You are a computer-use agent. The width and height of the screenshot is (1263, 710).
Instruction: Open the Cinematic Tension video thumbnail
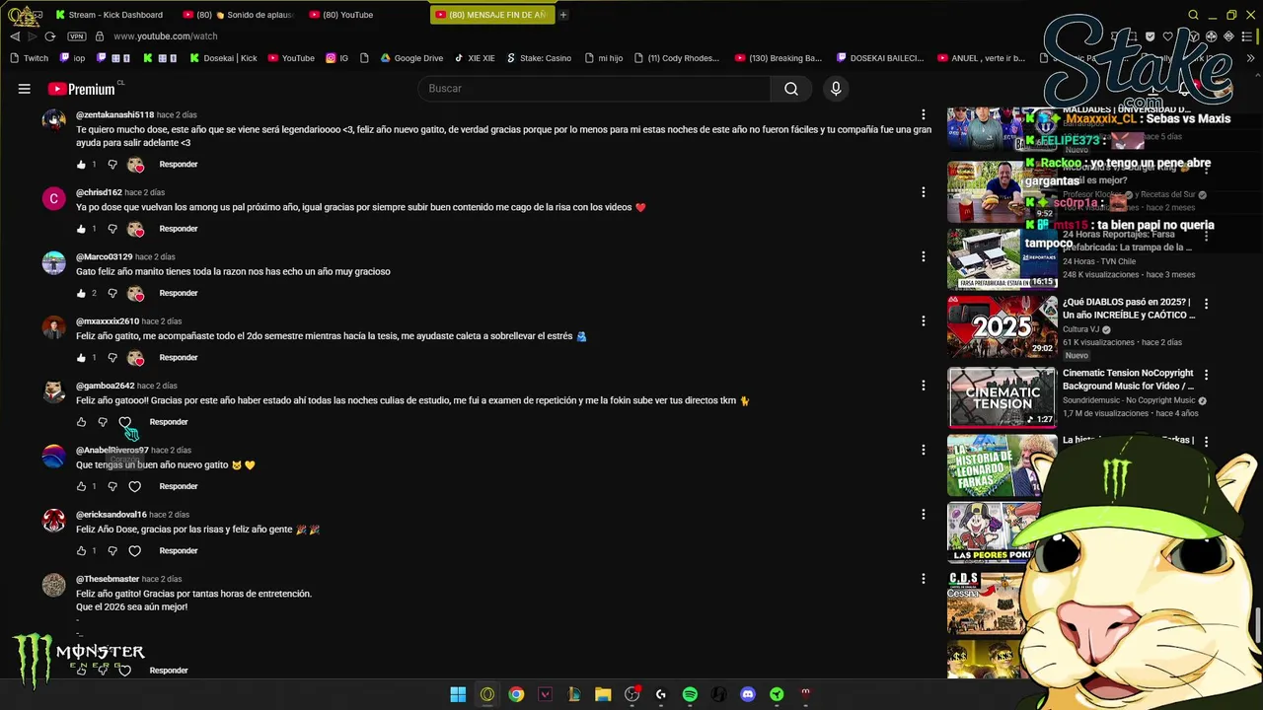[1002, 397]
